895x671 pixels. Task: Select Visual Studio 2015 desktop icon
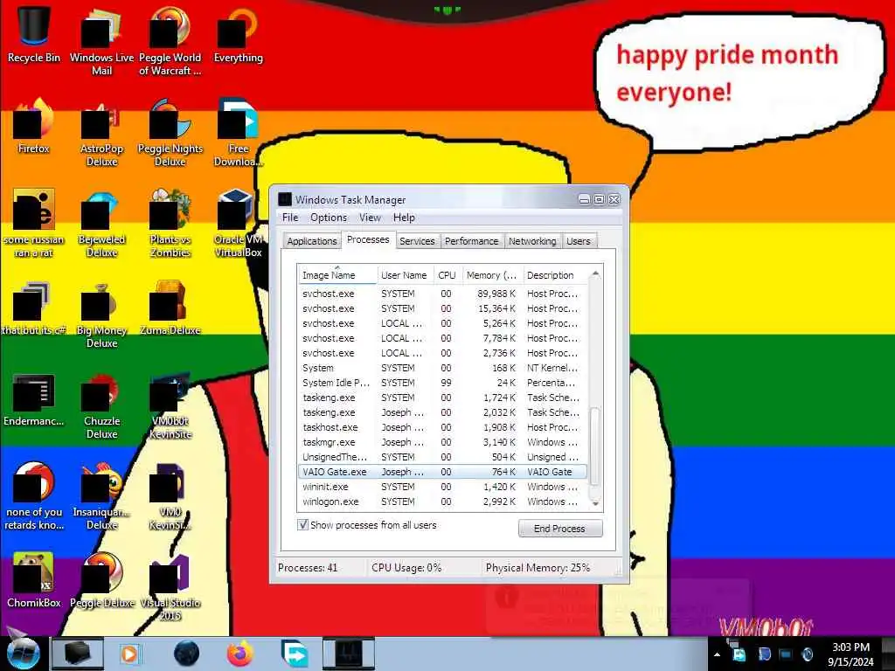click(x=170, y=587)
